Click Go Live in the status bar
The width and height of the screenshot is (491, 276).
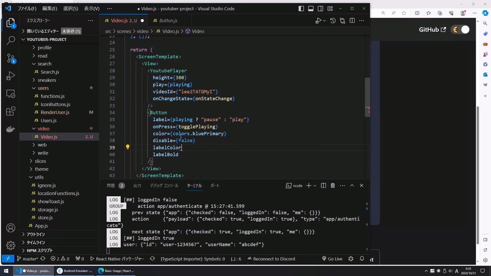tap(332, 259)
